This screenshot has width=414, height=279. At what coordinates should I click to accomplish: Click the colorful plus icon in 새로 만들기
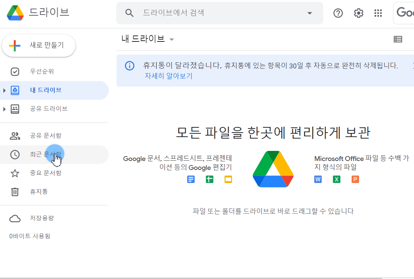(x=15, y=46)
